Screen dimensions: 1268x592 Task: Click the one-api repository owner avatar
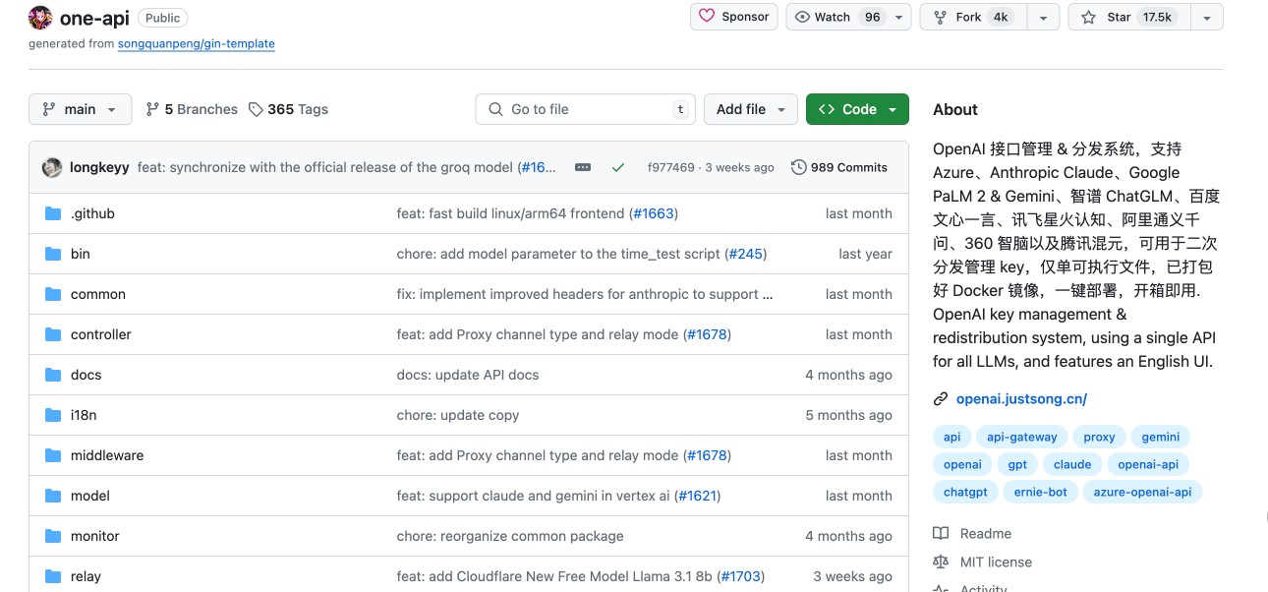click(40, 18)
